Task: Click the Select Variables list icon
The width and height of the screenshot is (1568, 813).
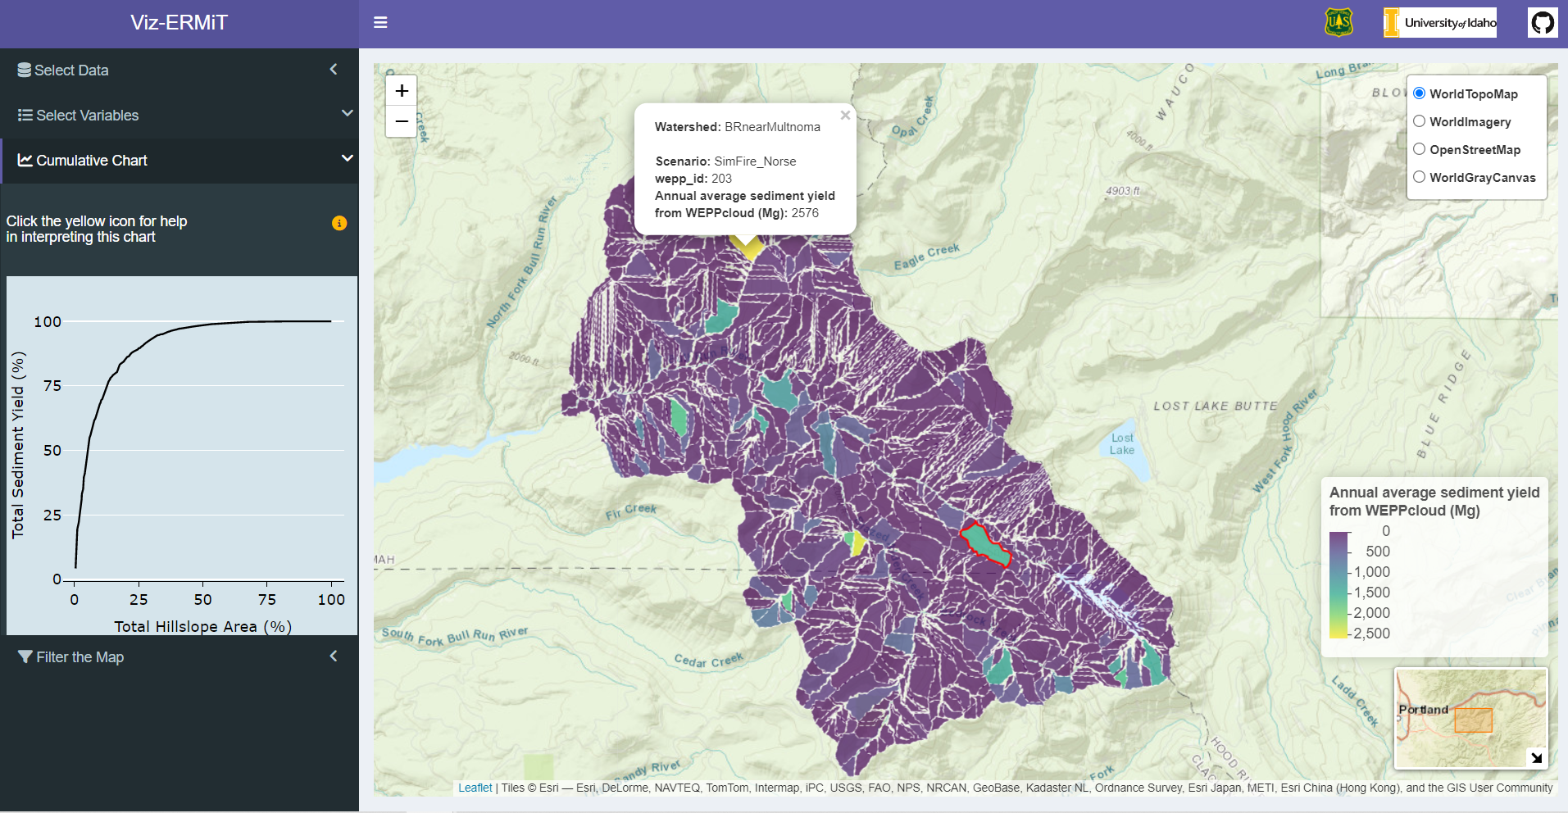Action: pos(25,116)
